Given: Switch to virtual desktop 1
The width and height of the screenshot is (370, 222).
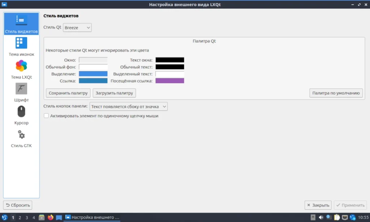Looking at the screenshot, I should [13, 218].
